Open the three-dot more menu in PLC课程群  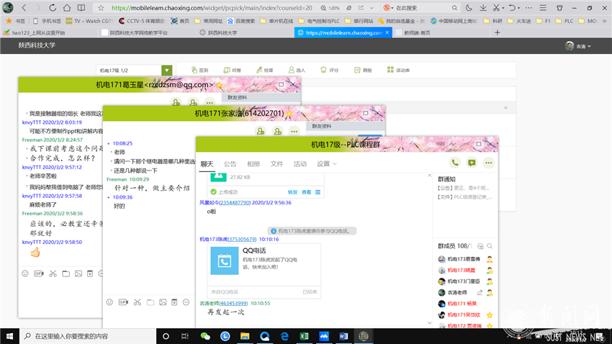tap(488, 163)
